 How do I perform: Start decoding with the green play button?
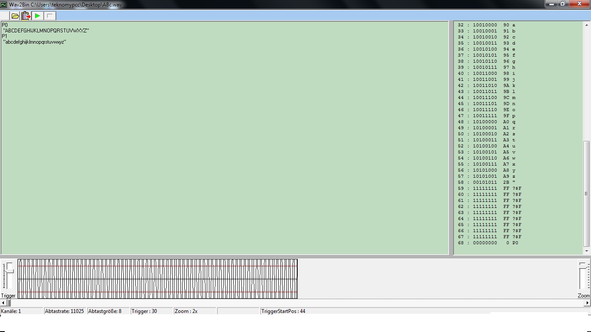click(38, 16)
